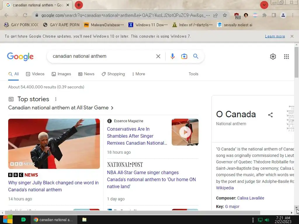Submit the search with the magnifier icon
The height and width of the screenshot is (224, 299).
[196, 56]
